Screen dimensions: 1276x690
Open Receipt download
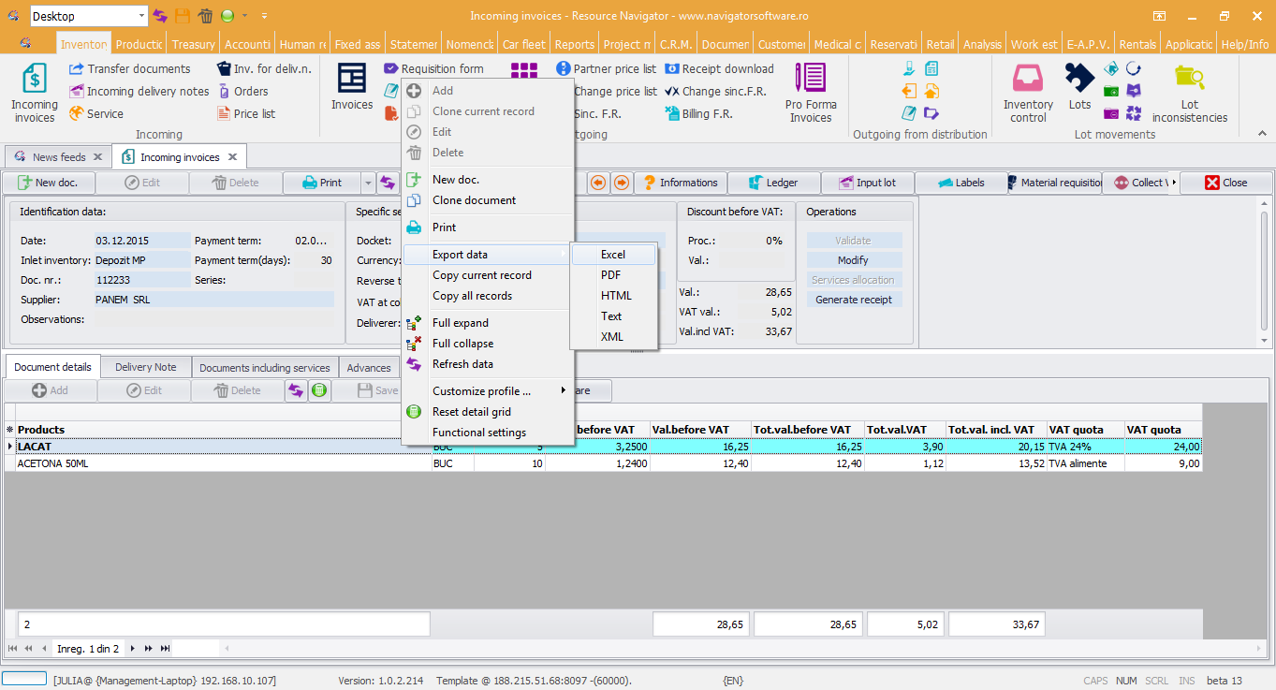[719, 69]
